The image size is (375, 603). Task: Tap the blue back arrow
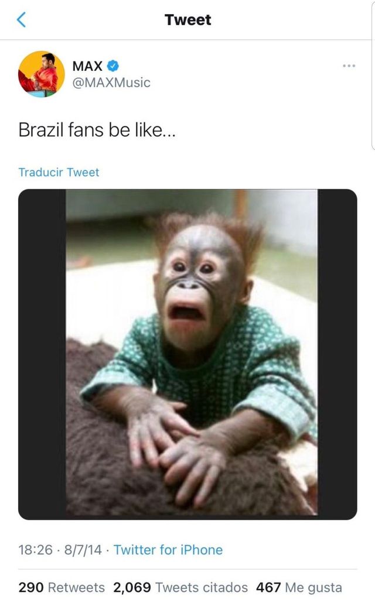(22, 20)
